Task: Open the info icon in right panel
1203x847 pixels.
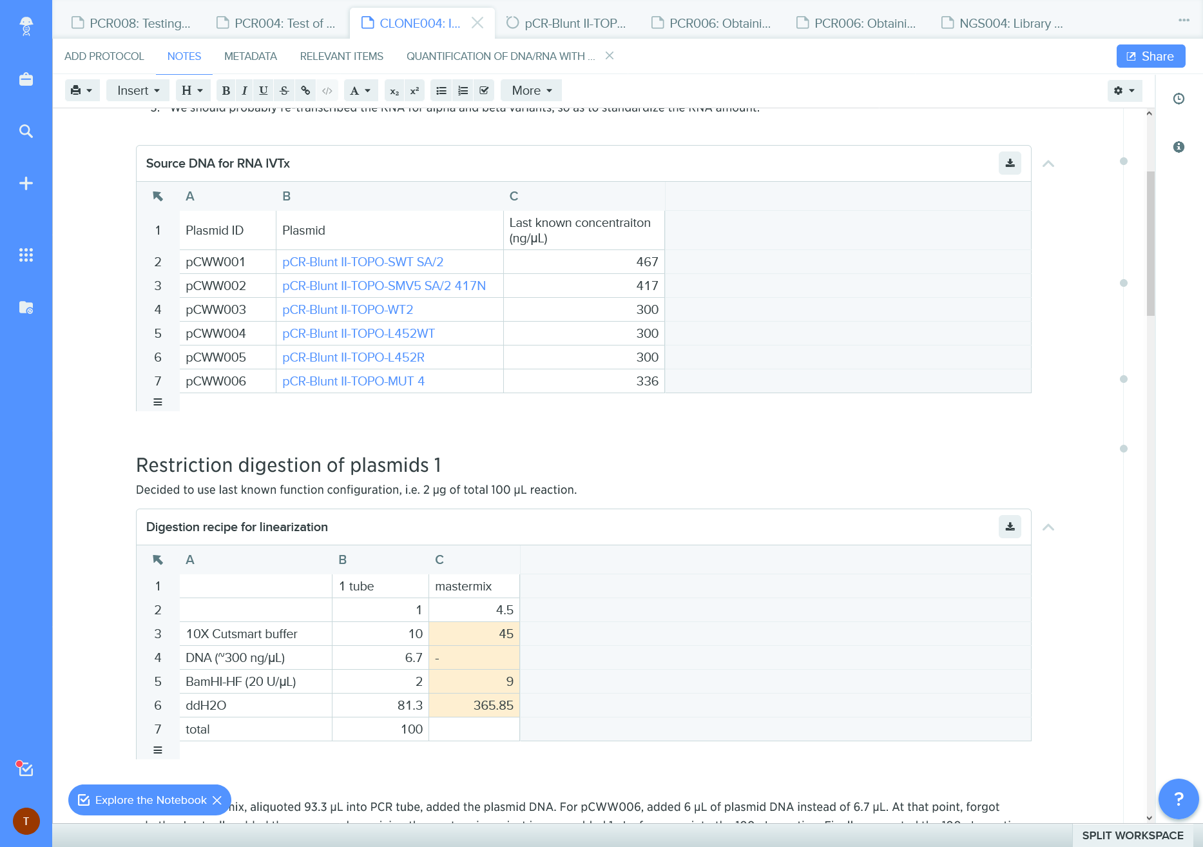Action: pyautogui.click(x=1179, y=147)
